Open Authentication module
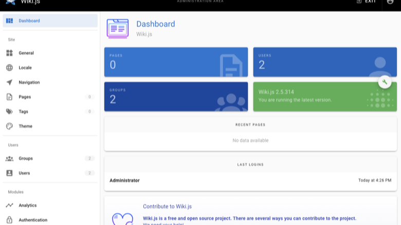This screenshot has width=401, height=225. 50,220
